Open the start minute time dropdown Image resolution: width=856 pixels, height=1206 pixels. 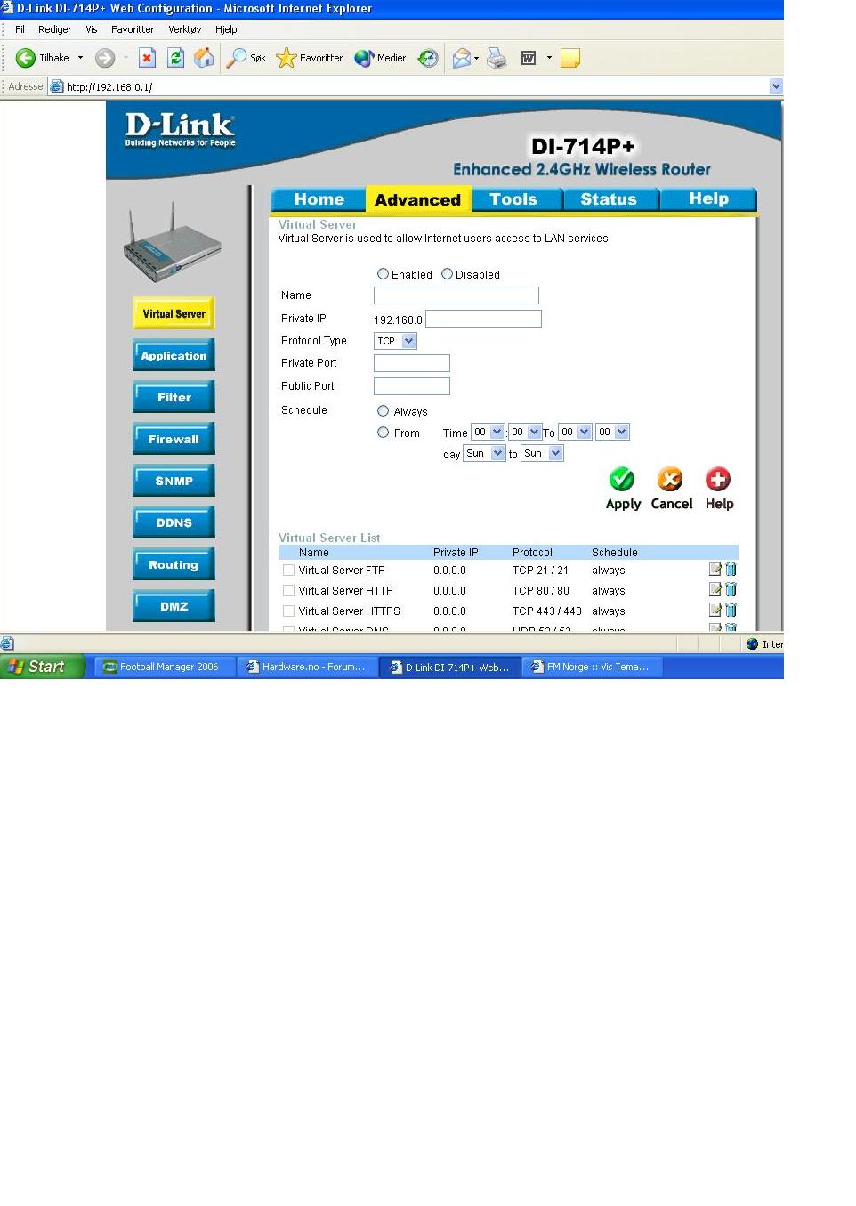[x=525, y=432]
